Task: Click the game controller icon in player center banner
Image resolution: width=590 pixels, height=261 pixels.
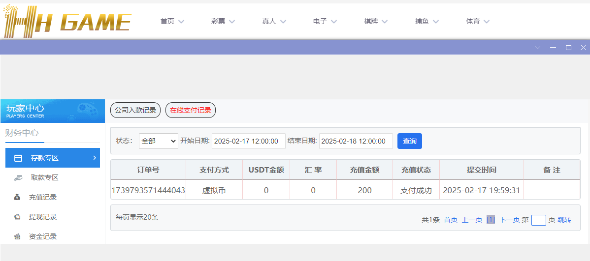Action: click(x=87, y=110)
